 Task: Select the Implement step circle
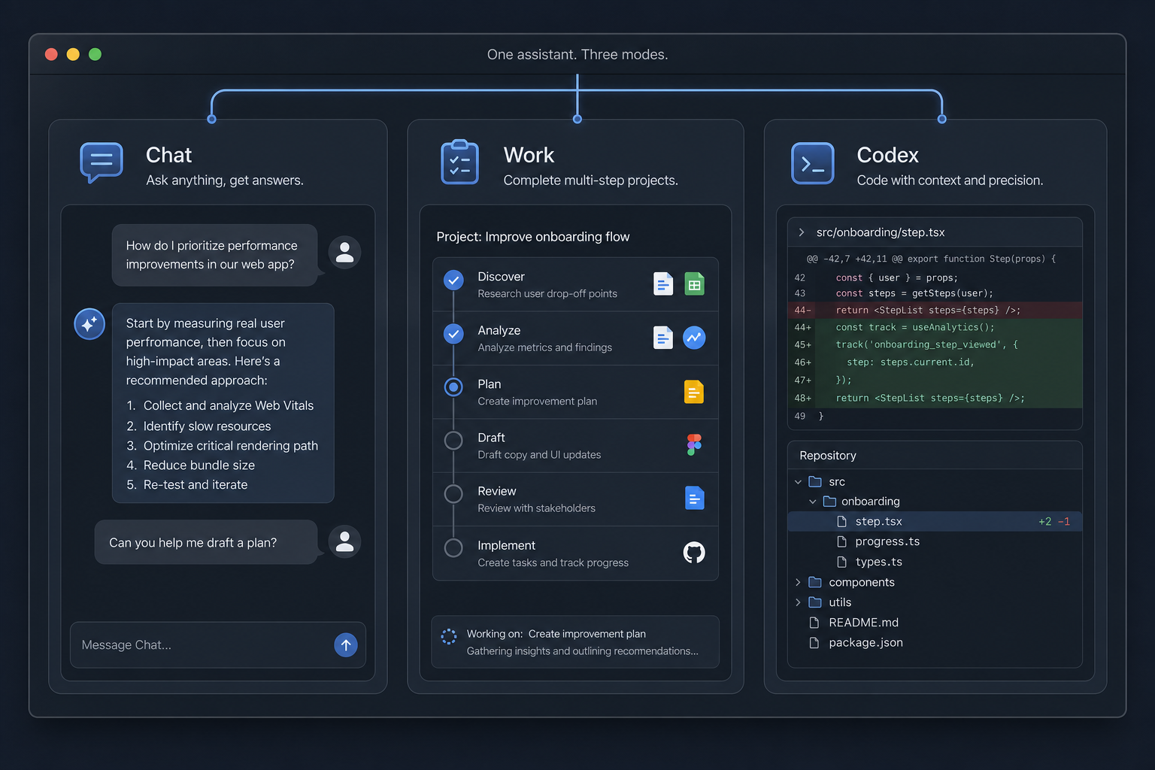453,548
